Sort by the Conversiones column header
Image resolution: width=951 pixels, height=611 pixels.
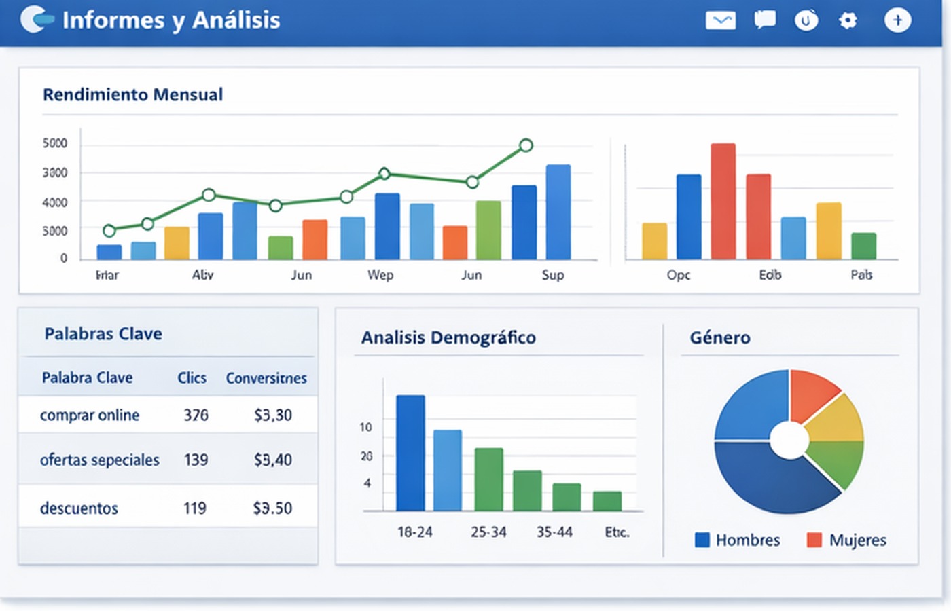click(x=266, y=377)
